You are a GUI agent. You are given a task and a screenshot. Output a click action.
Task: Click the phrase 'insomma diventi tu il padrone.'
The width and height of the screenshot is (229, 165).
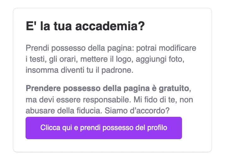pos(79,70)
